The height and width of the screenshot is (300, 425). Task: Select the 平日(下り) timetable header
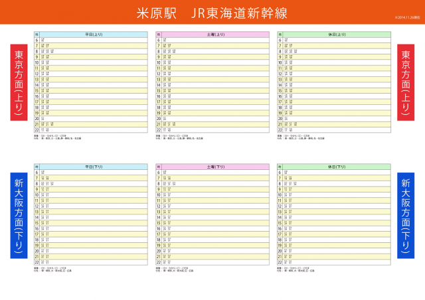tap(94, 167)
